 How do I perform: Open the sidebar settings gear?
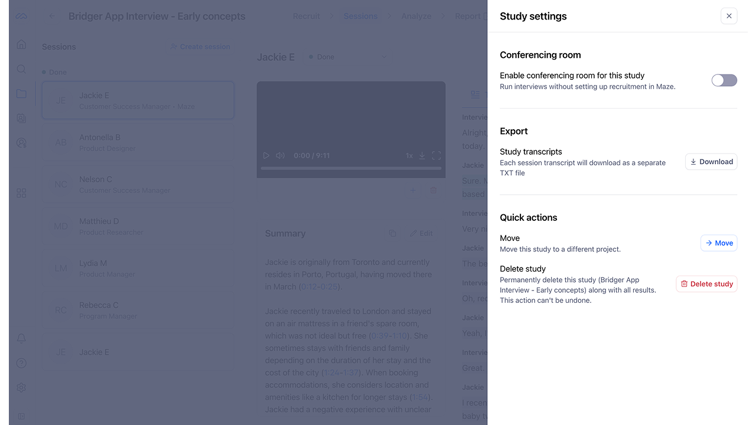click(x=21, y=388)
